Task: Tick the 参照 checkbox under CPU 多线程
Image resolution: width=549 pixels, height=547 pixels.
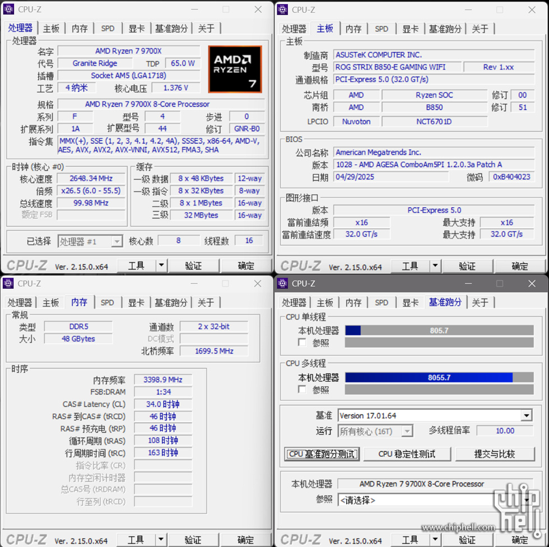Action: (302, 389)
